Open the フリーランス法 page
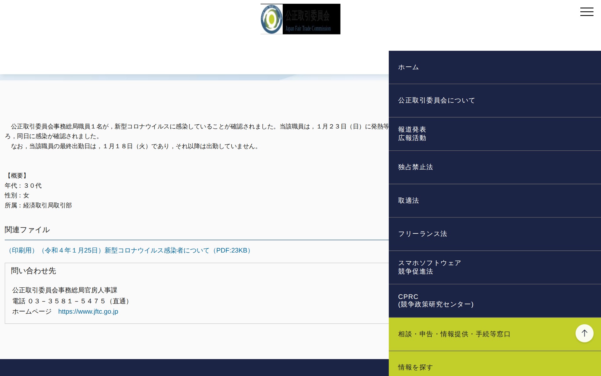Screen dimensions: 601x376 click(x=423, y=233)
